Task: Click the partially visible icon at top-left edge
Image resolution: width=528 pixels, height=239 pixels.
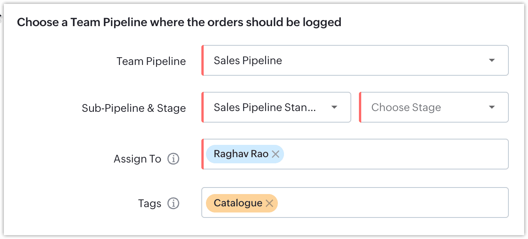Action: click(x=1, y=17)
